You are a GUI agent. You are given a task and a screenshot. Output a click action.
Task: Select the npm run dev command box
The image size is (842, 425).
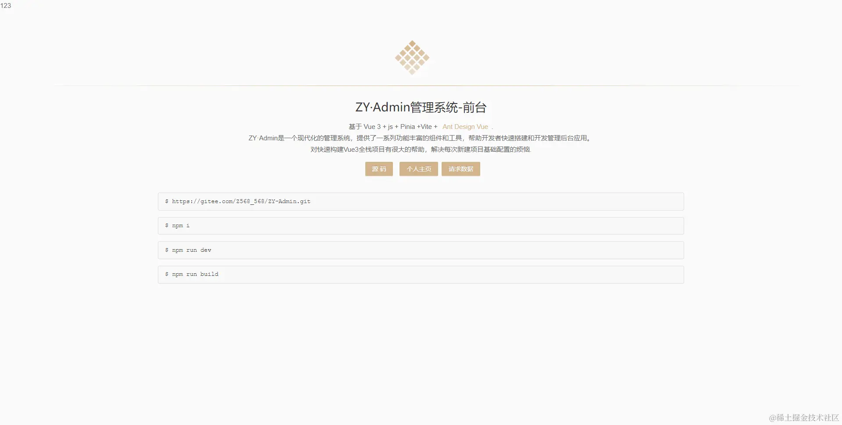(x=421, y=250)
